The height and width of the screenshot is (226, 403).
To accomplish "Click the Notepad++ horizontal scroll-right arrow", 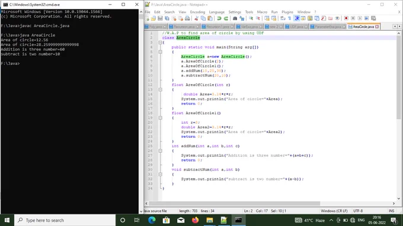I will (x=394, y=204).
